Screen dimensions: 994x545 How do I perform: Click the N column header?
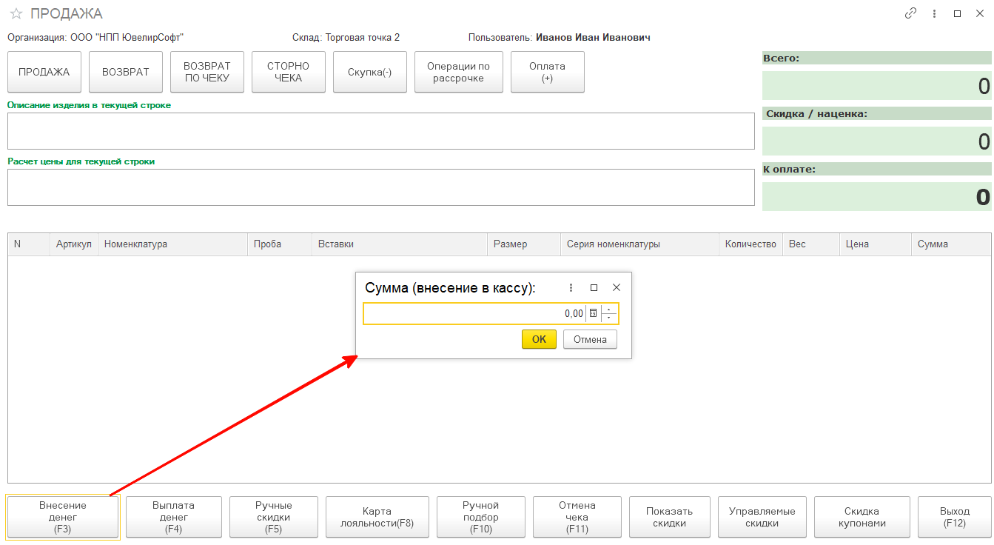point(29,244)
